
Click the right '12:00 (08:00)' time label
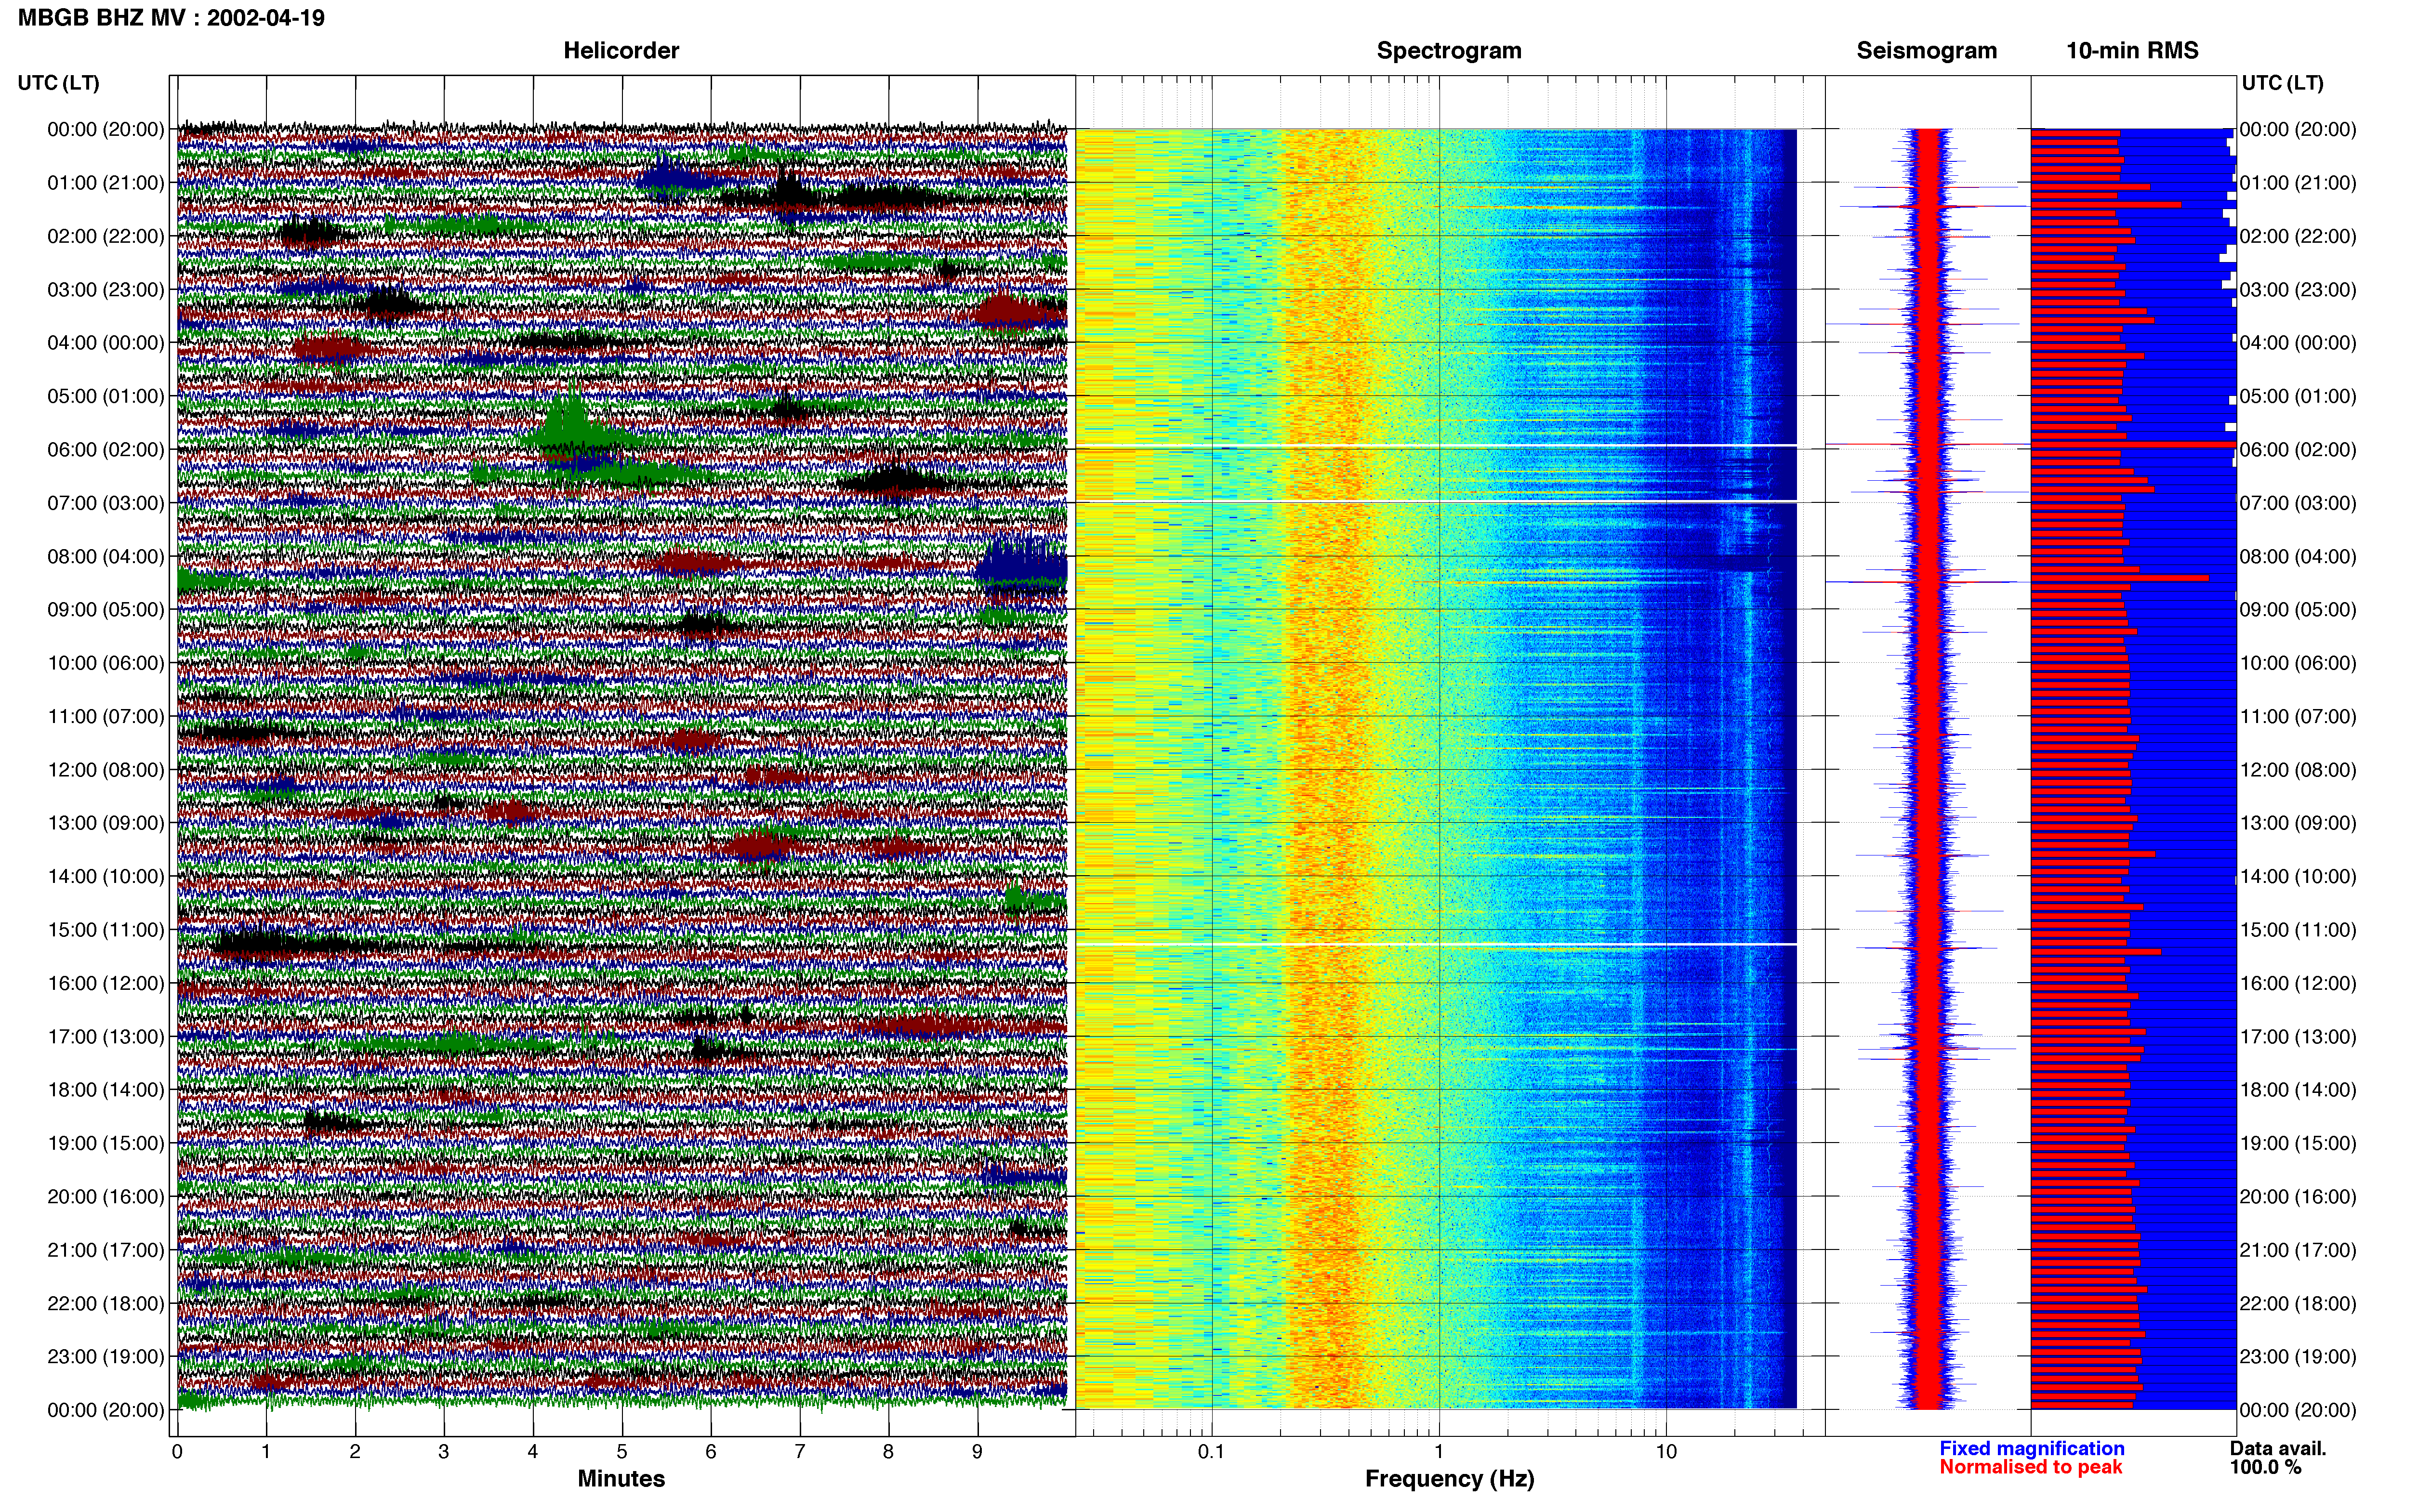pyautogui.click(x=2298, y=770)
